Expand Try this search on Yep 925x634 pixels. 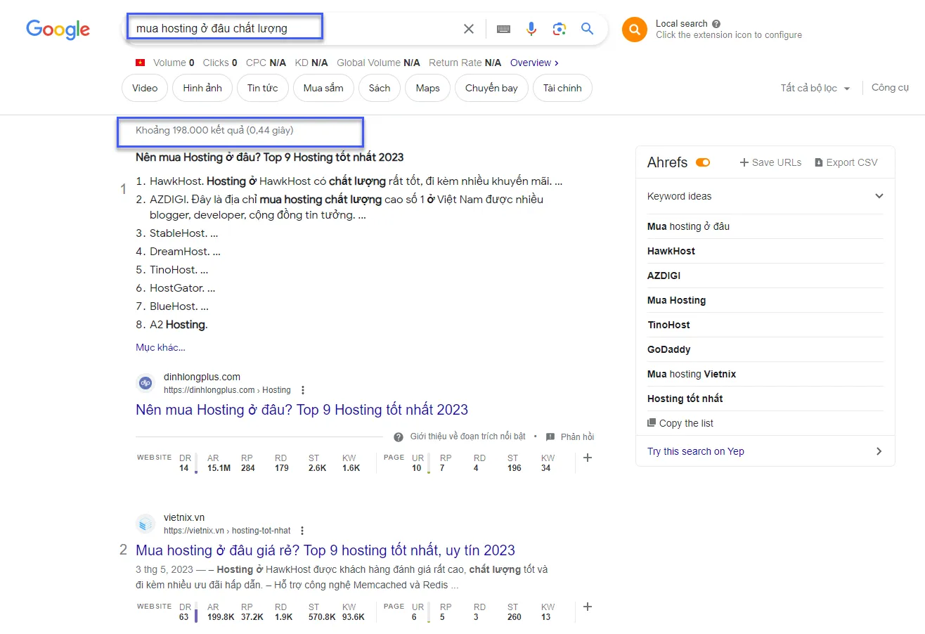[879, 451]
